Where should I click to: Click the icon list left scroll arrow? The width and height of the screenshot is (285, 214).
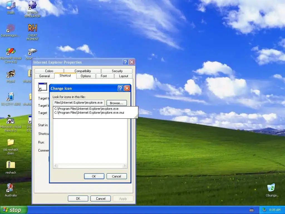56,166
